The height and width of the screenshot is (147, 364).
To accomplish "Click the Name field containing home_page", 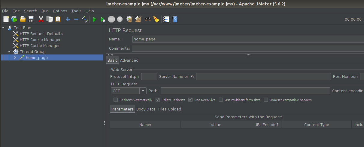I will click(x=248, y=39).
